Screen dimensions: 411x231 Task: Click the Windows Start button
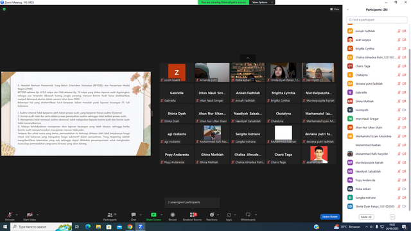pos(5,227)
